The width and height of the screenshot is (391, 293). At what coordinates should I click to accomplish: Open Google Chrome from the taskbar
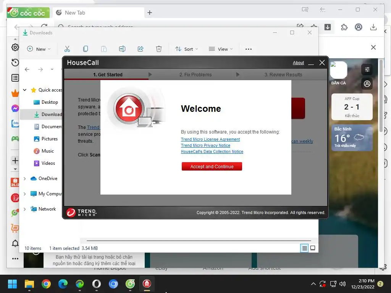pyautogui.click(x=46, y=284)
